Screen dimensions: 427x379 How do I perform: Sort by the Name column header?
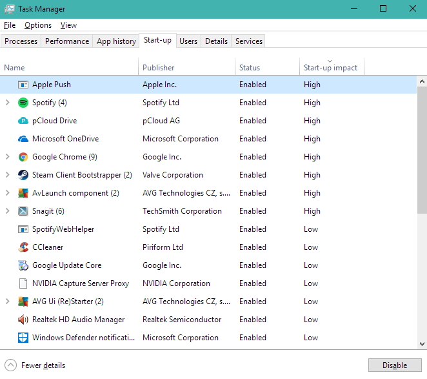click(69, 67)
